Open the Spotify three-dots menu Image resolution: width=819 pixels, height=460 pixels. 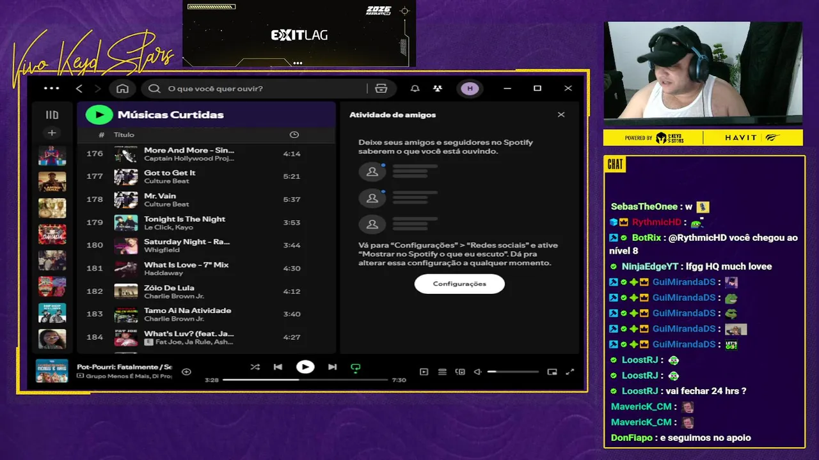pos(52,88)
